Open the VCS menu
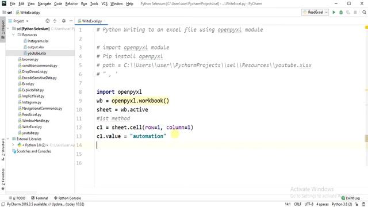This screenshot has height=207, width=368. pyautogui.click(x=105, y=4)
